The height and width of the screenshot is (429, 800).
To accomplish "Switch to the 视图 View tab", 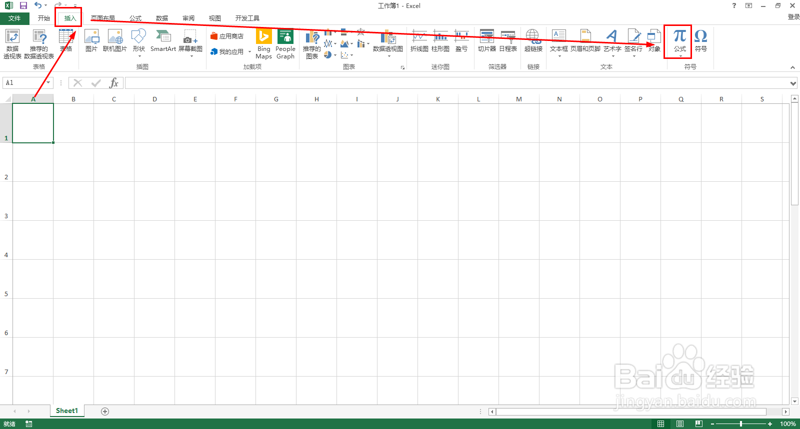I will (x=215, y=18).
